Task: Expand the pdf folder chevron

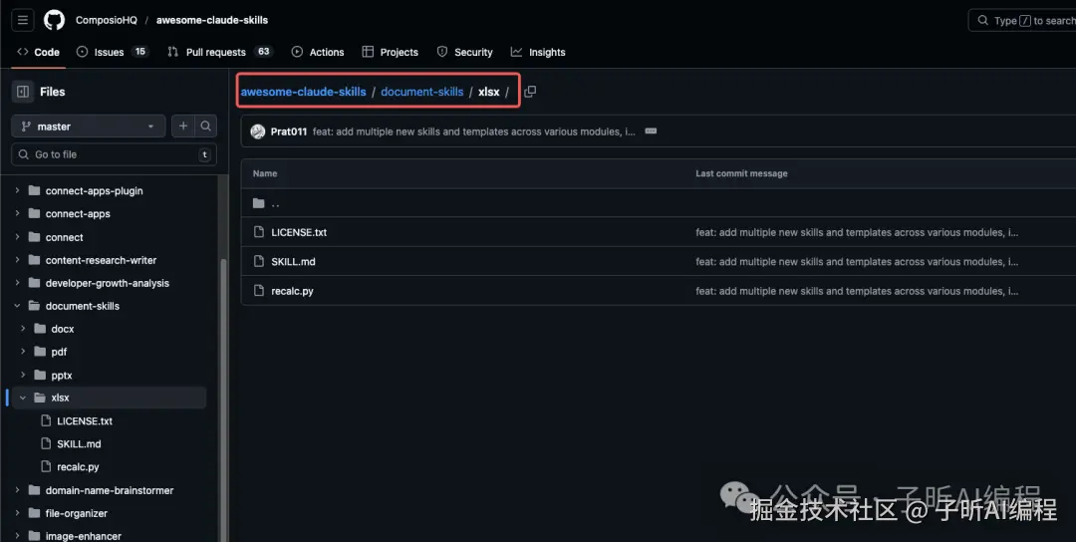Action: click(23, 352)
